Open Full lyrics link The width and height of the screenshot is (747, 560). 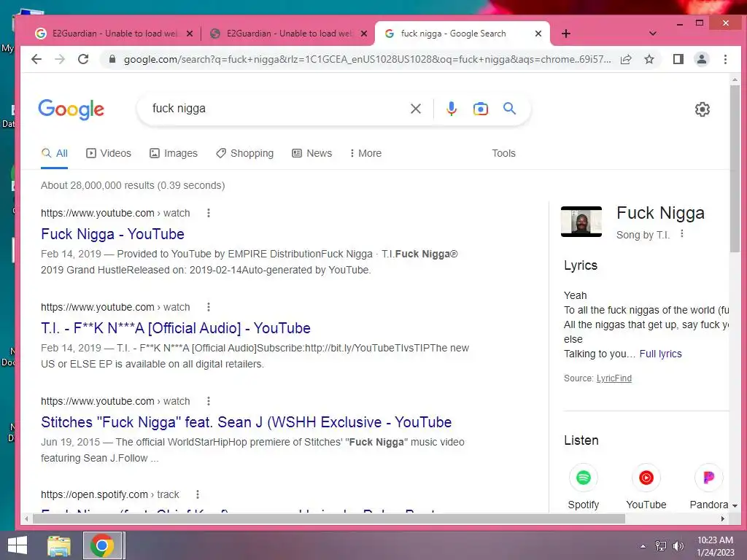coord(660,354)
